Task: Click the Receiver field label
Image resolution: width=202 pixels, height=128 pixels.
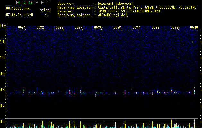Action: coord(65,11)
